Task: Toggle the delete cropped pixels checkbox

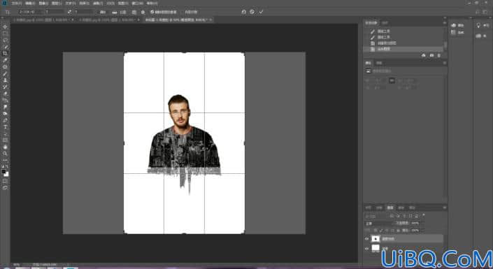Action: pyautogui.click(x=152, y=12)
